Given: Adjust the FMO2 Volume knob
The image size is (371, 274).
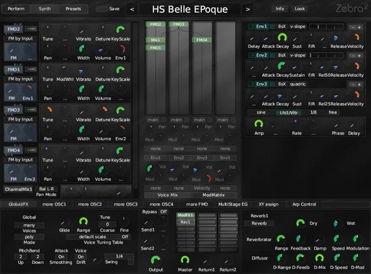Looking at the screenshot, I should (x=101, y=50).
